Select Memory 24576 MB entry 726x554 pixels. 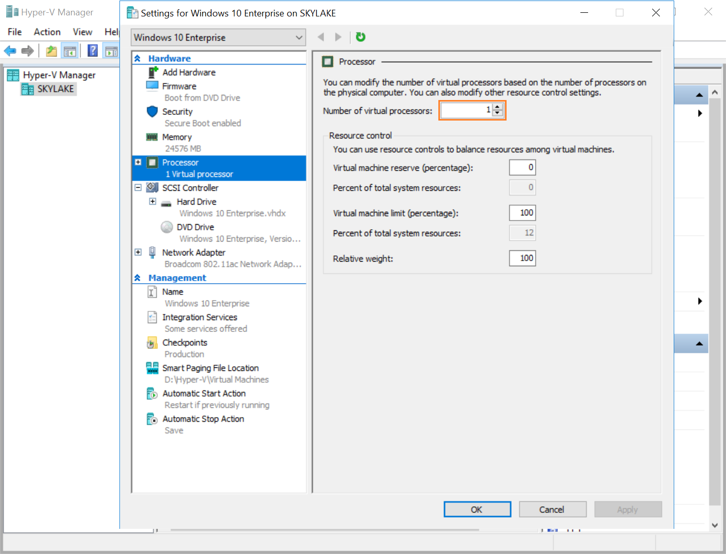pyautogui.click(x=183, y=148)
